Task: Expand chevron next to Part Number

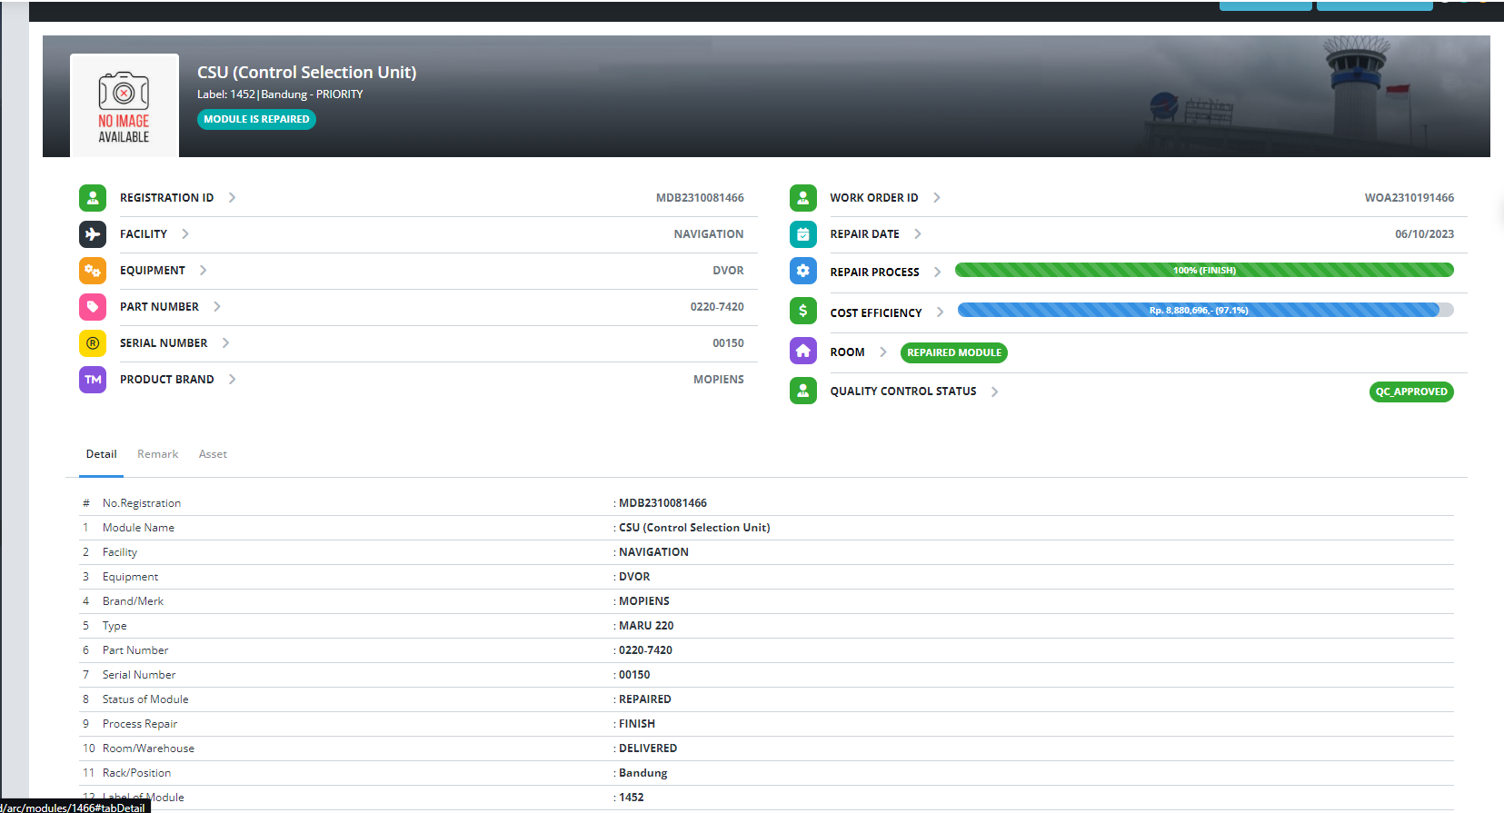Action: point(217,307)
